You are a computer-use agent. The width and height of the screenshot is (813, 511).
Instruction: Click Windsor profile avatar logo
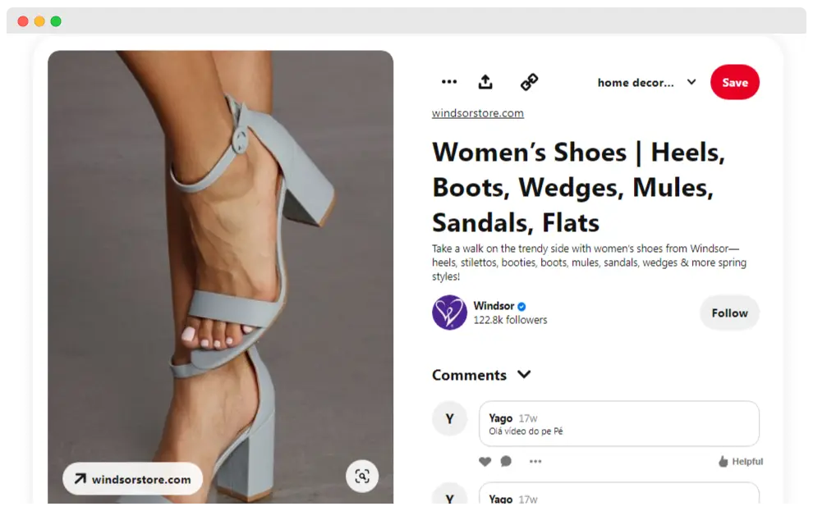click(449, 313)
